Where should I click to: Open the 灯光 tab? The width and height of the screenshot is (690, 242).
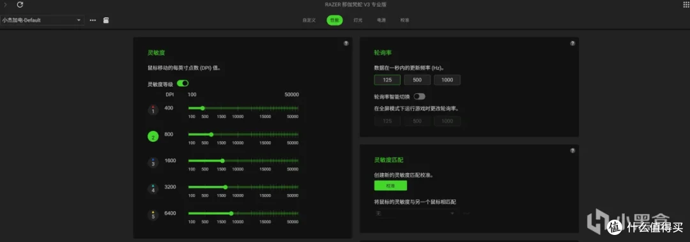point(358,20)
